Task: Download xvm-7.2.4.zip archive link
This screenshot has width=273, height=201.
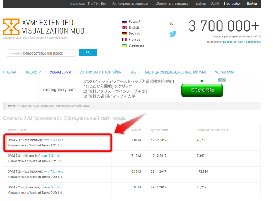Action: coord(51,187)
